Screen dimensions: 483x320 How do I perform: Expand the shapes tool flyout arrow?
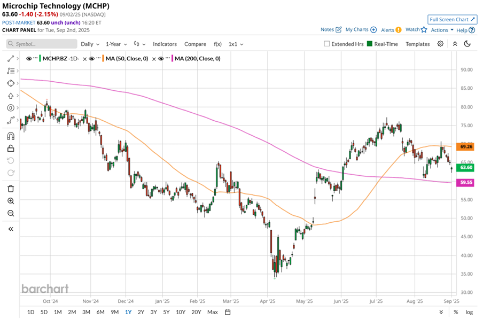18,83
